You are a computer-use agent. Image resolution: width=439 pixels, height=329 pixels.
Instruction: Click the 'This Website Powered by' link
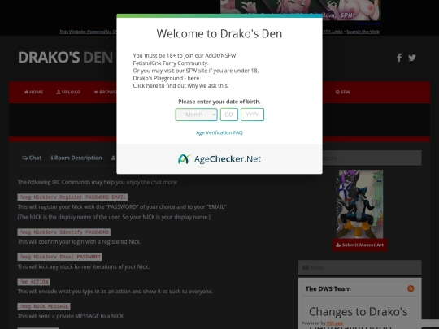[88, 32]
